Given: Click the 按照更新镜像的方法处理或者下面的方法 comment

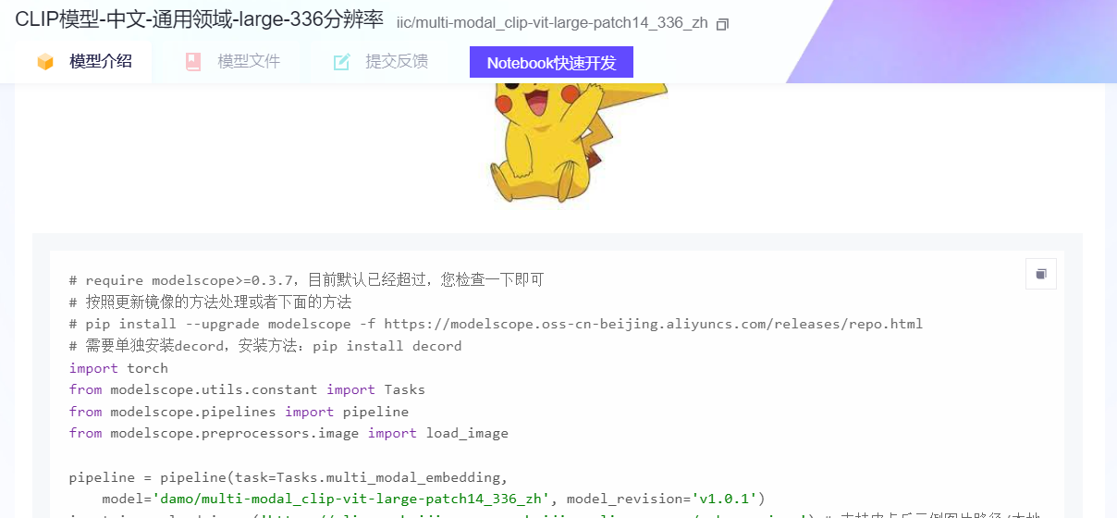Looking at the screenshot, I should pos(210,302).
